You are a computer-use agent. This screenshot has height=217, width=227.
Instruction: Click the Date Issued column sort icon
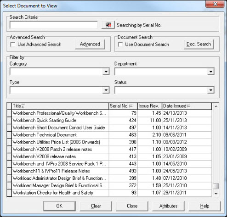point(188,106)
